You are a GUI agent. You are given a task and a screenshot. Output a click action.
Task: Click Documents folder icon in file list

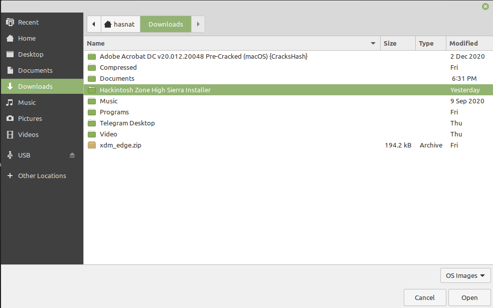(92, 79)
